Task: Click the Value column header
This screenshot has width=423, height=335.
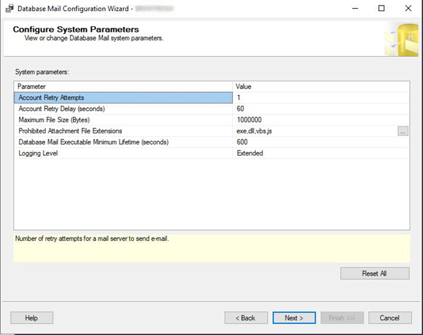Action: point(321,86)
